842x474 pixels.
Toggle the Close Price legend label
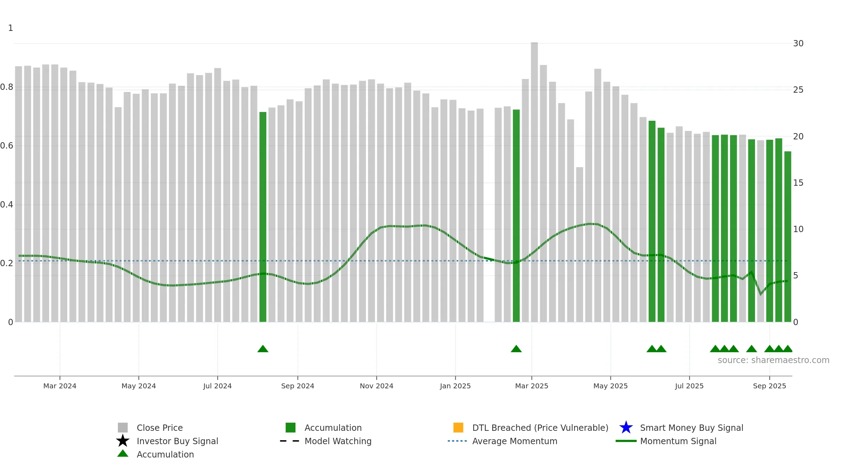pyautogui.click(x=160, y=428)
